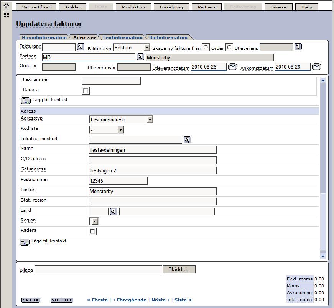Click Gatuadress field with Testvägen 2
Image resolution: width=334 pixels, height=308 pixels.
[x=153, y=170]
